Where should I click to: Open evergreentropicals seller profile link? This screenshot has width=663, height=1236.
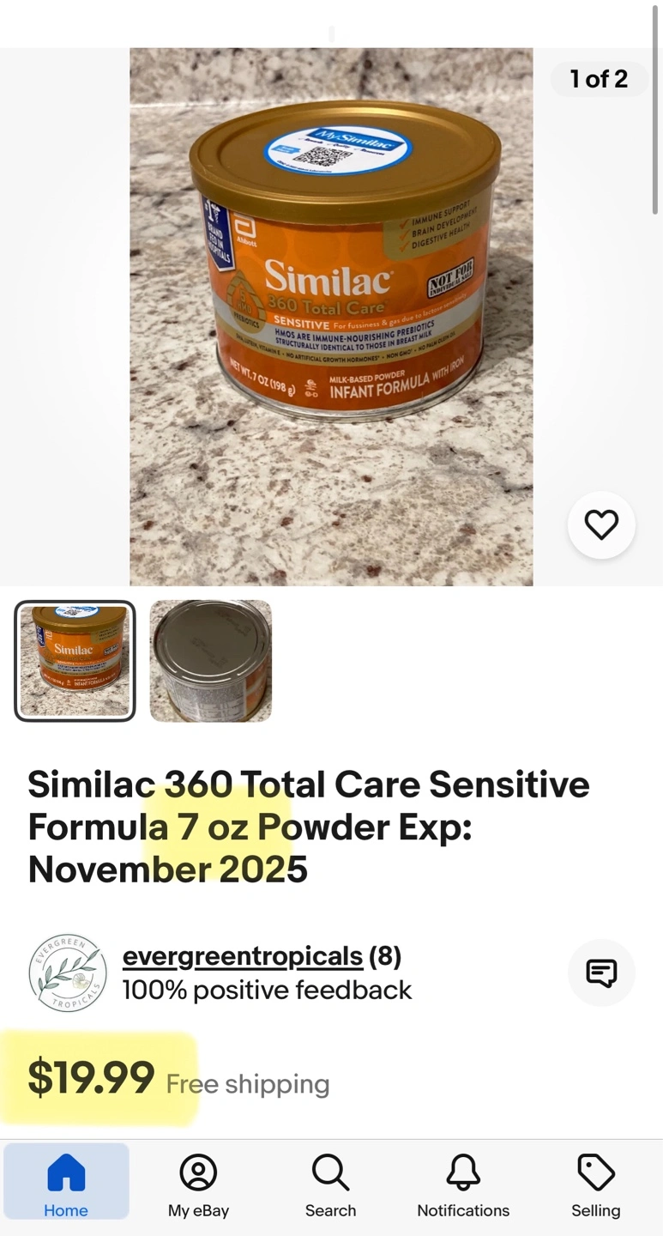click(243, 955)
